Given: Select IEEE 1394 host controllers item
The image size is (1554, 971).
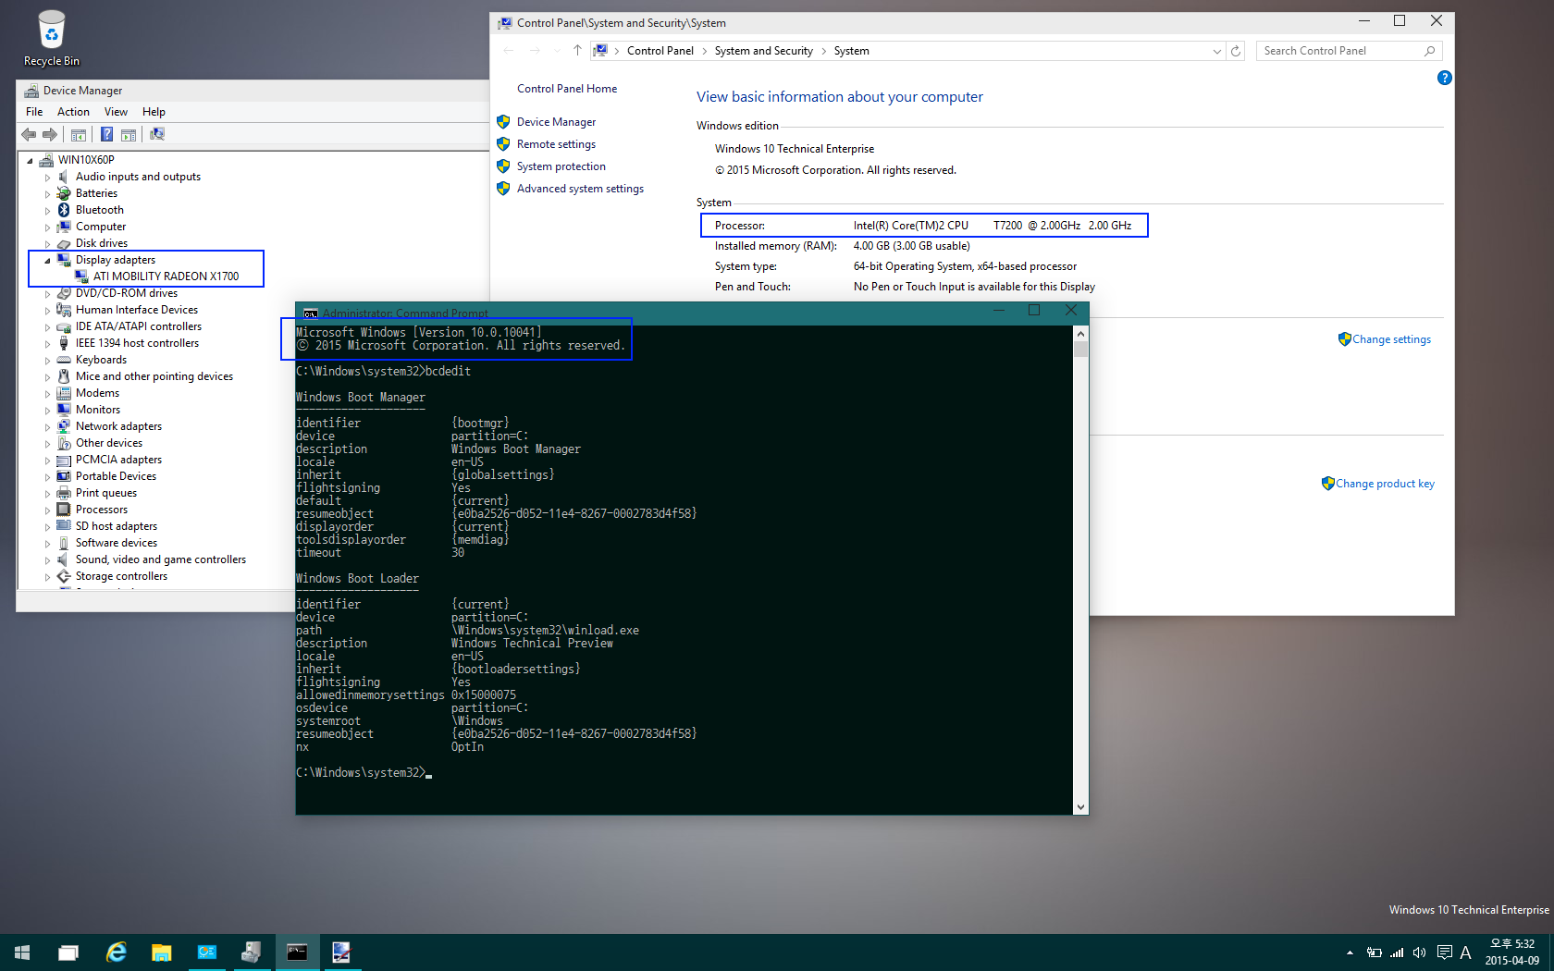Looking at the screenshot, I should [x=137, y=343].
